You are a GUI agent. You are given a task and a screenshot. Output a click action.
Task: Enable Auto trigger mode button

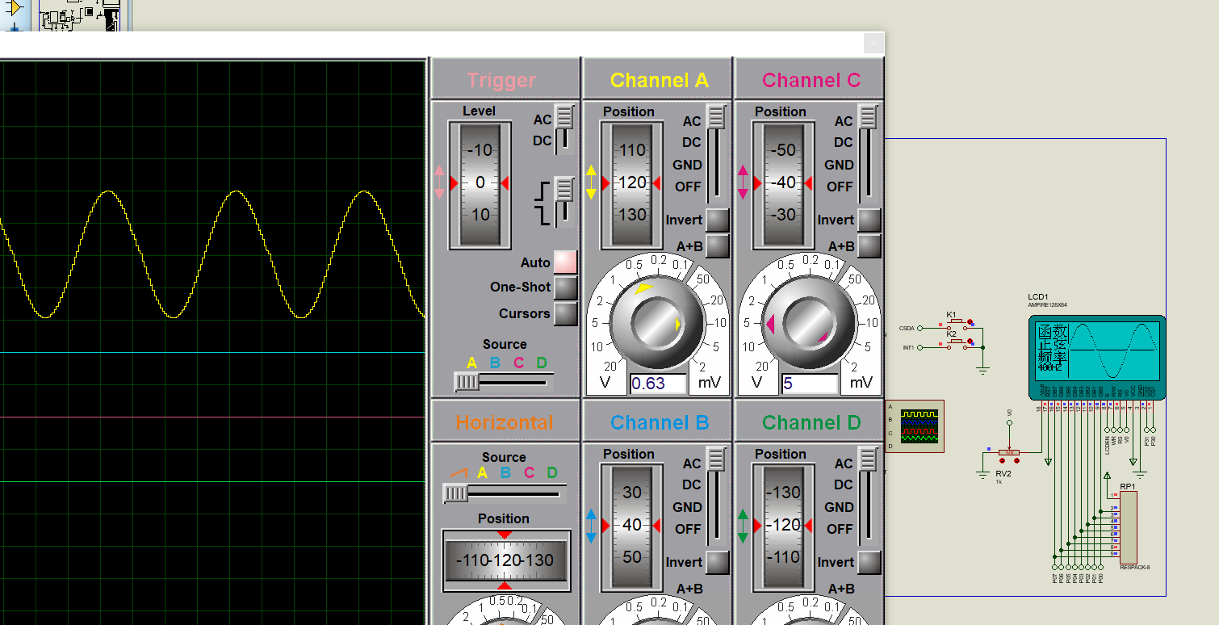(565, 262)
